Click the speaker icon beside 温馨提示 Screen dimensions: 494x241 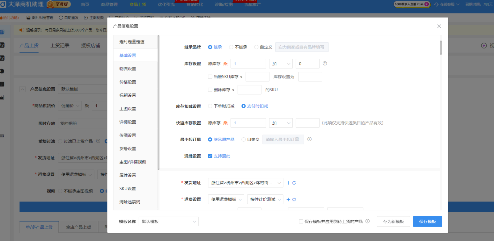pyautogui.click(x=22, y=30)
